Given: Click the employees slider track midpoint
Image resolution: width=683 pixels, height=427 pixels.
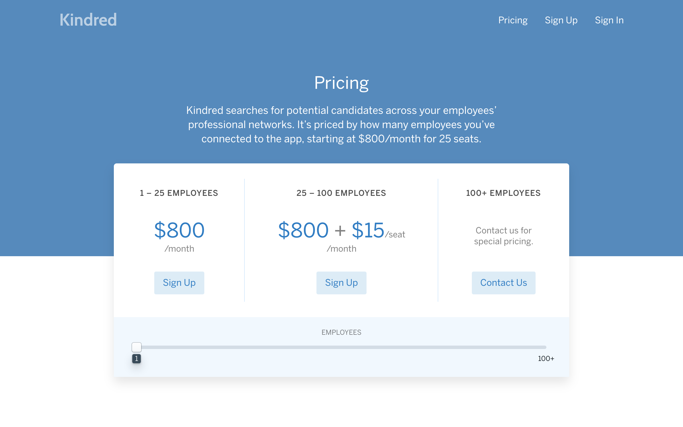Looking at the screenshot, I should (341, 347).
